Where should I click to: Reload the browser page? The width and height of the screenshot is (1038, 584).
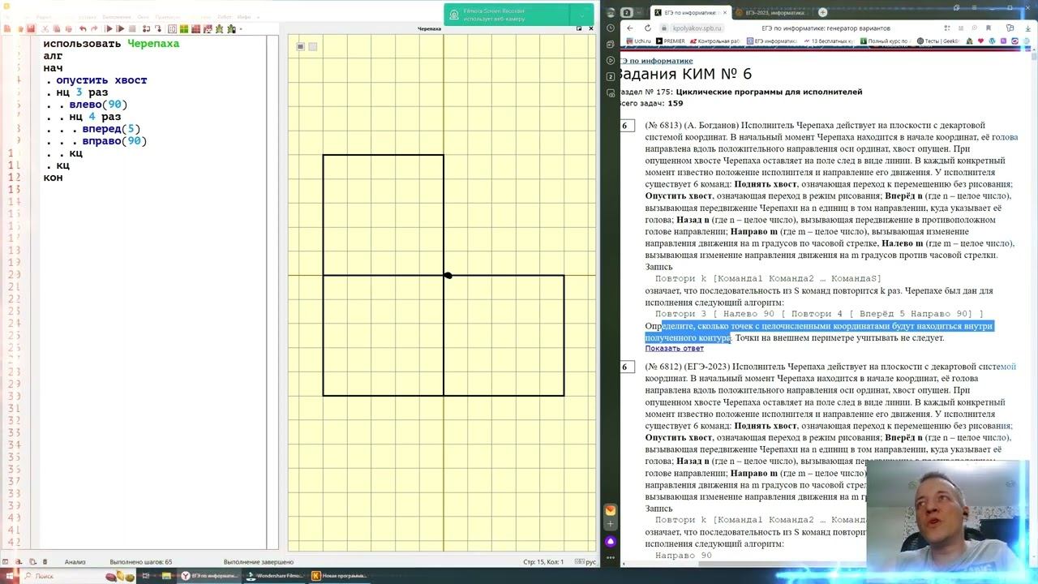648,28
